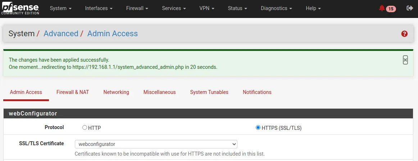Screen dimensions: 418x161
Task: Click the Advanced breadcrumb link
Action: coord(61,34)
